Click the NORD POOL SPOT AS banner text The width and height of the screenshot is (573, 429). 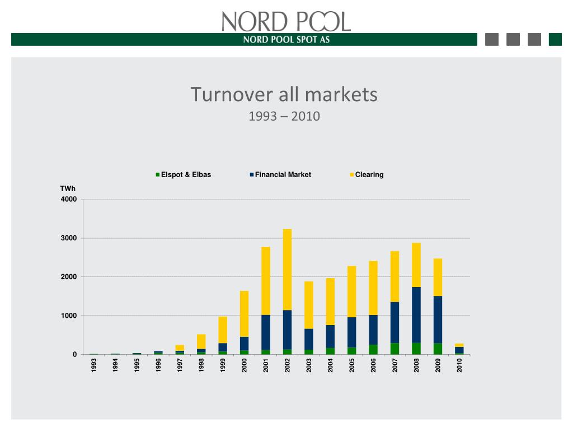point(286,40)
